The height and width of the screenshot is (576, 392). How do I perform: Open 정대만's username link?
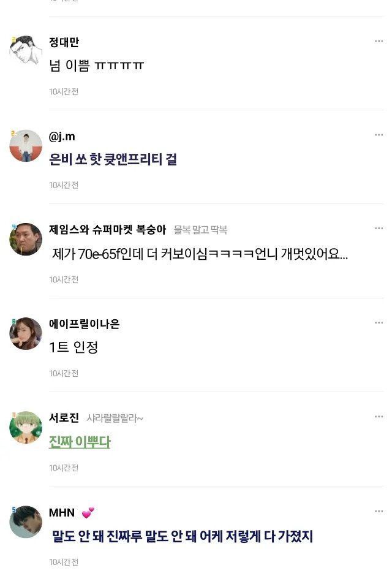point(64,42)
